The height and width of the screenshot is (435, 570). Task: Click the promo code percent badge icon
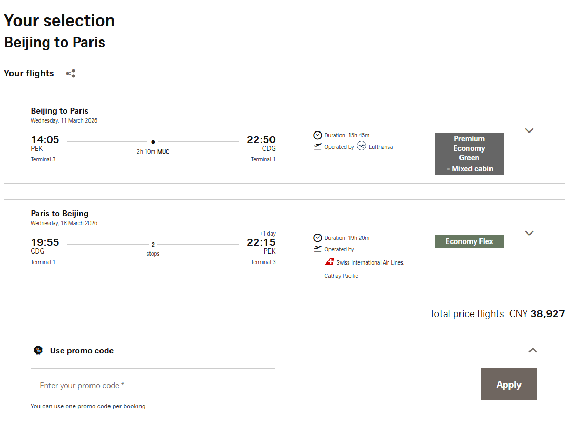(38, 350)
